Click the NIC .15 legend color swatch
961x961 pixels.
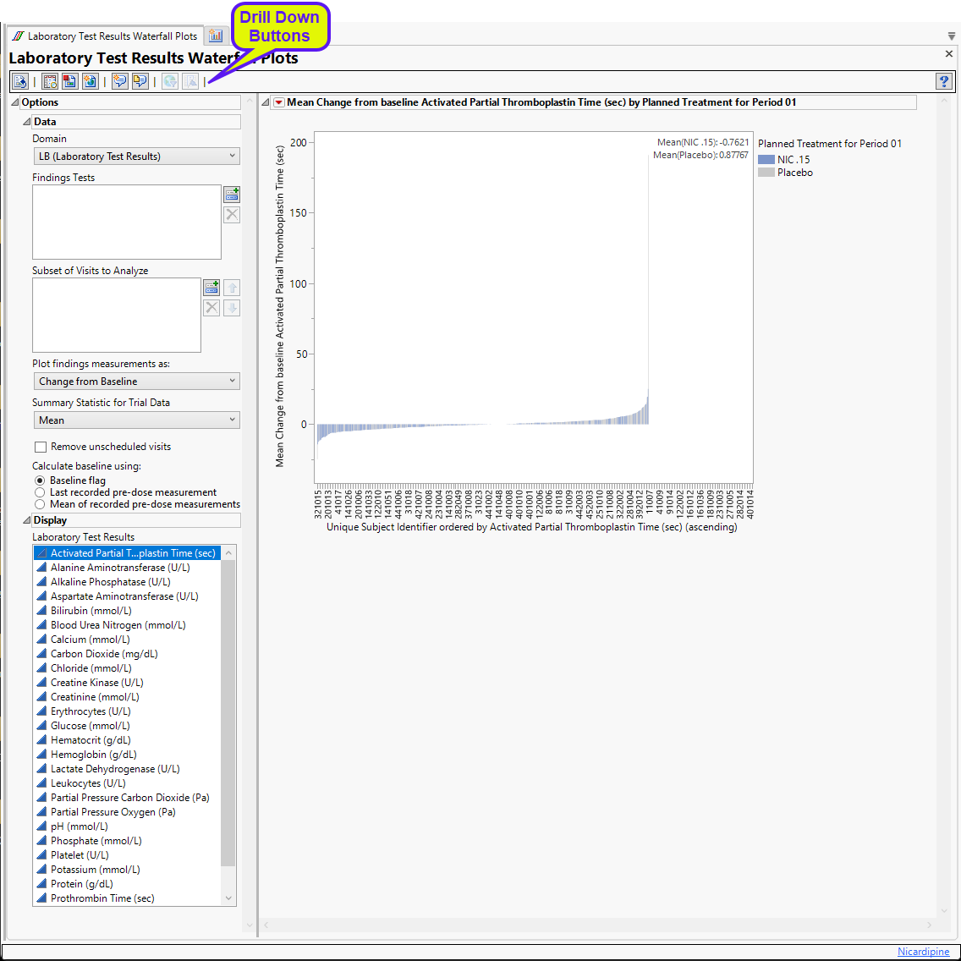766,160
